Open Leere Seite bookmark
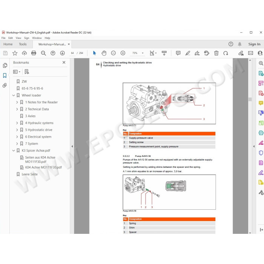 [30, 174]
